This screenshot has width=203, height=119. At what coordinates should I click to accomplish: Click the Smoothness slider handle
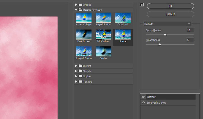pyautogui.click(x=160, y=44)
